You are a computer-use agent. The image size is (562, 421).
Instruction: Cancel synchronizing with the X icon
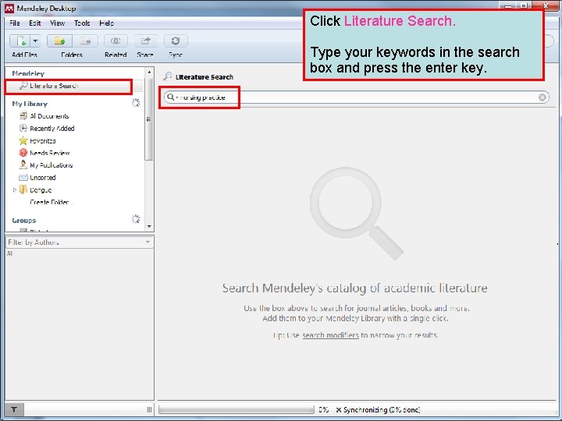coord(338,410)
